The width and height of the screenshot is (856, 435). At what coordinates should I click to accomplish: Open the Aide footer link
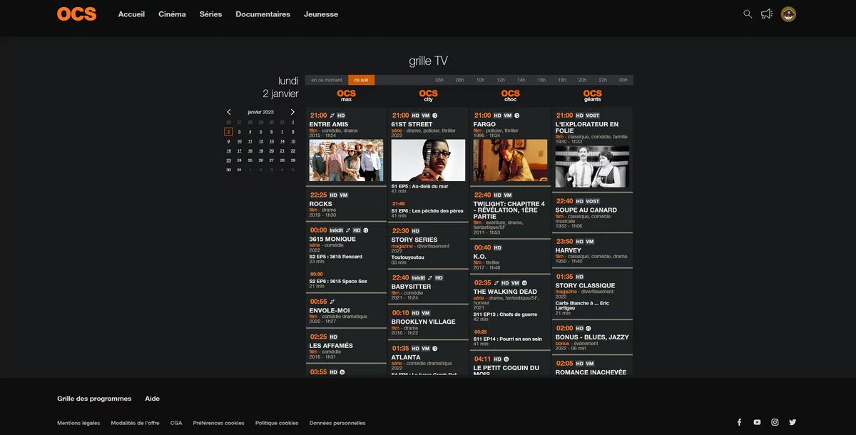pyautogui.click(x=152, y=399)
